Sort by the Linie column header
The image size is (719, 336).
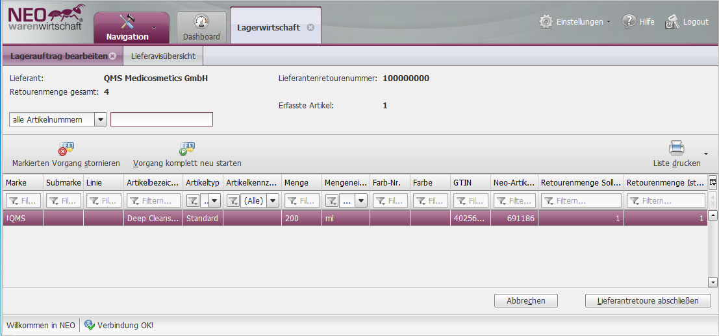tap(104, 183)
